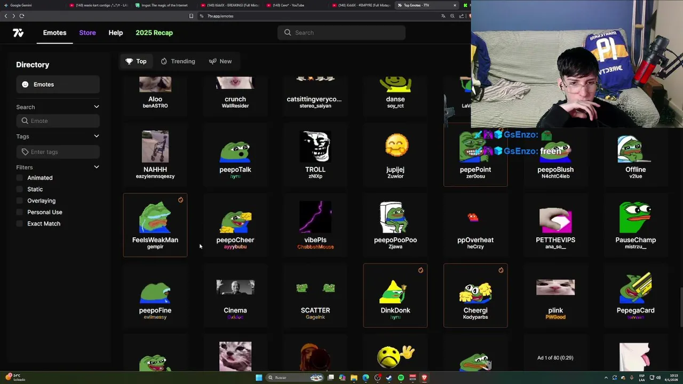
Task: Open the Windows Start menu
Action: coord(259,378)
